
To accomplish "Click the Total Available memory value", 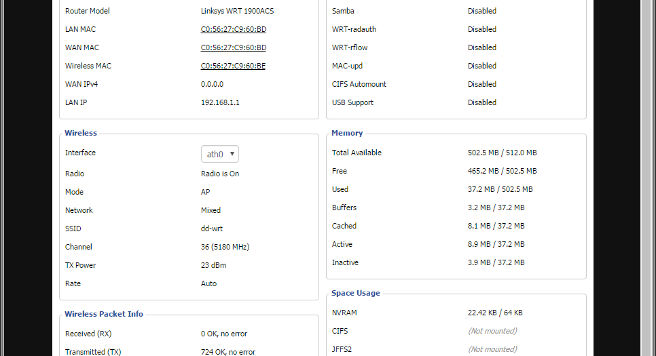I will coord(502,153).
